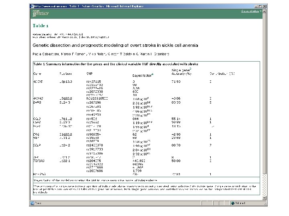
Task: Click the article title about overt stroke
Action: (x=115, y=45)
